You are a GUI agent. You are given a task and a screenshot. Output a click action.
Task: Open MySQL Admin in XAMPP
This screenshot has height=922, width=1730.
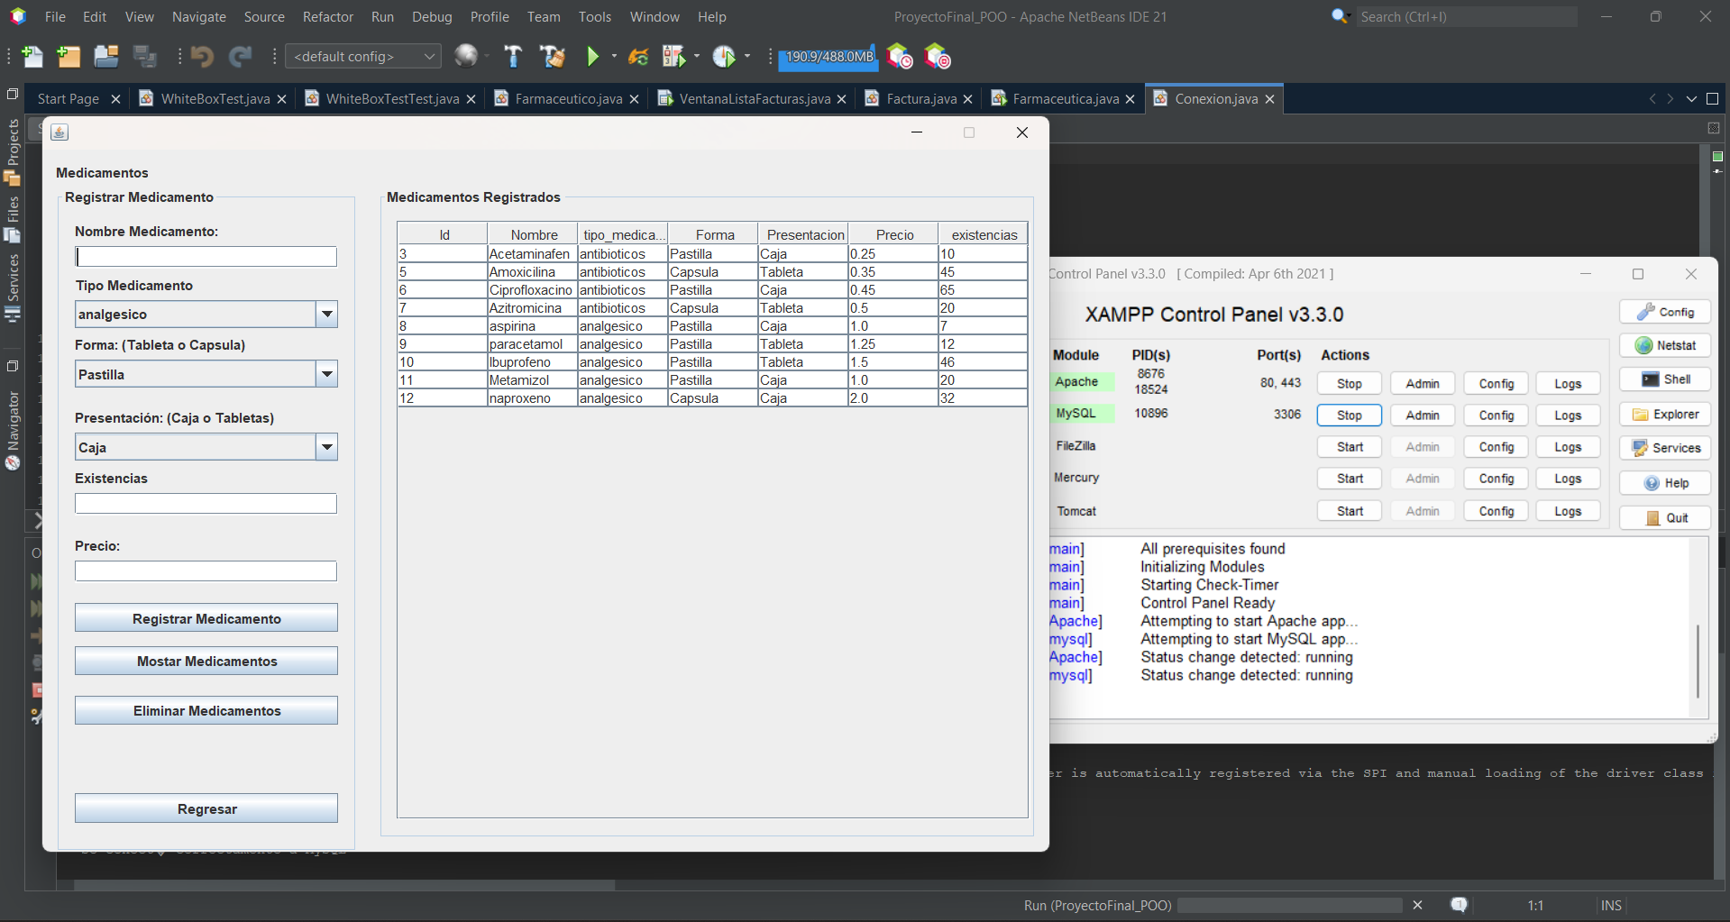1422,415
